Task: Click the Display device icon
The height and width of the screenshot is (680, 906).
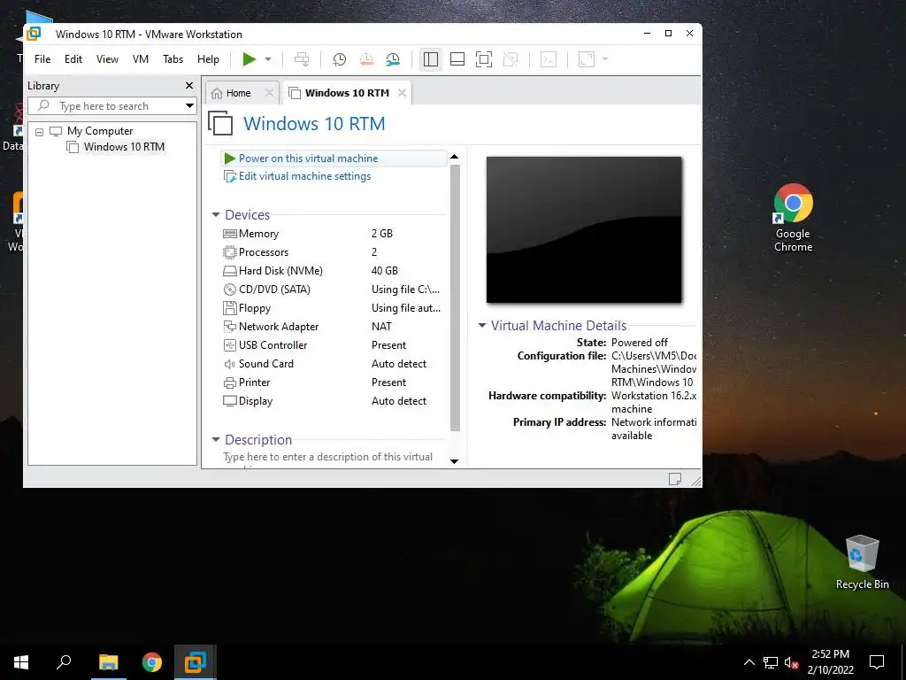Action: 230,401
